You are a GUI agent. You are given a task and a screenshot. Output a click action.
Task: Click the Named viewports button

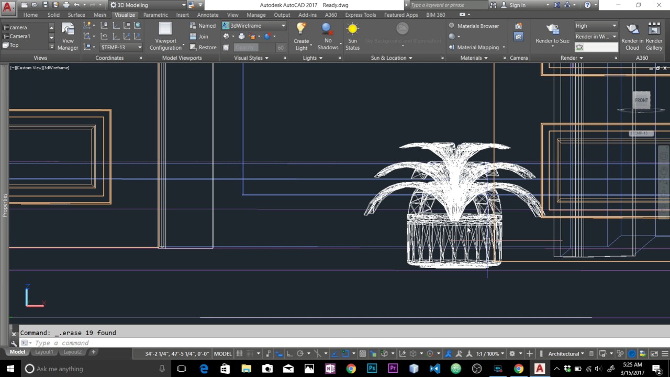point(203,26)
